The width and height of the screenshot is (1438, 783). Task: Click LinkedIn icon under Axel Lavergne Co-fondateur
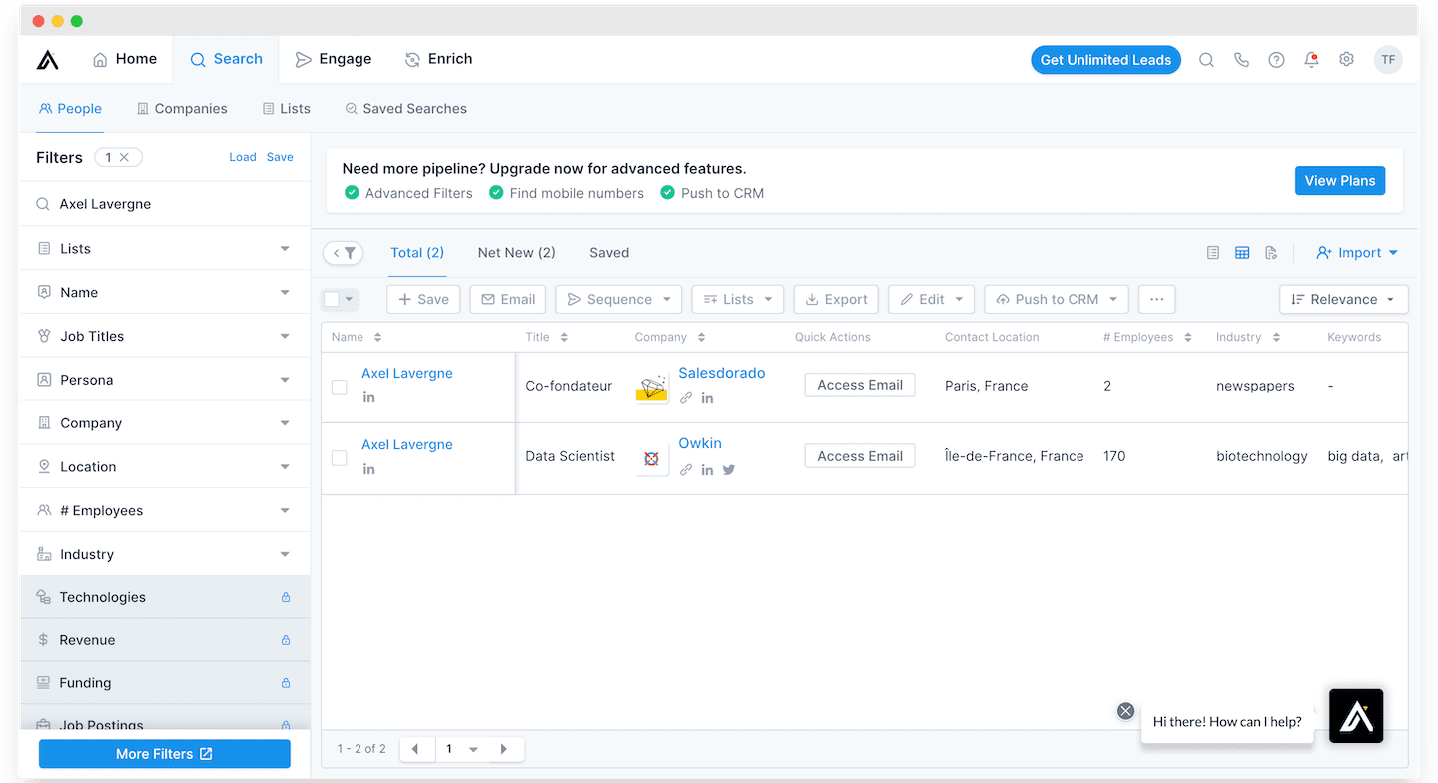[x=368, y=397]
